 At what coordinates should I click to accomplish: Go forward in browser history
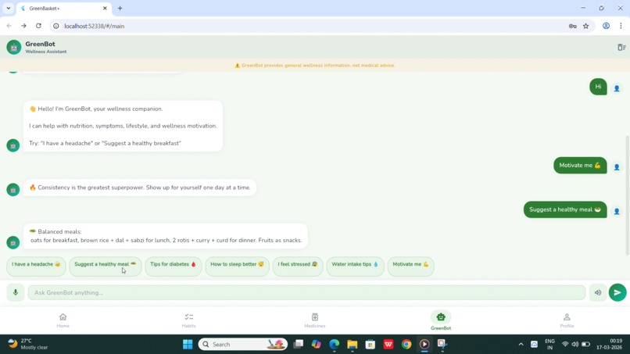click(x=23, y=26)
